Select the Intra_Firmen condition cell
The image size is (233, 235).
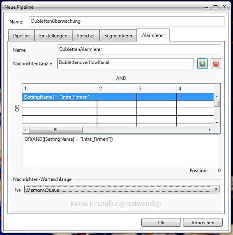[x=60, y=97]
